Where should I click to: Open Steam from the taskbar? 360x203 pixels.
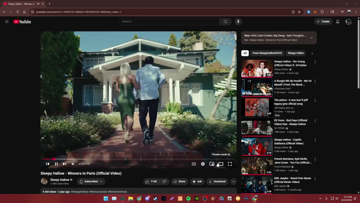point(155,198)
